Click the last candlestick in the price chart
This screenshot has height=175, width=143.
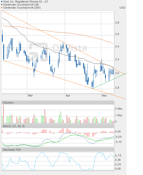click(113, 71)
